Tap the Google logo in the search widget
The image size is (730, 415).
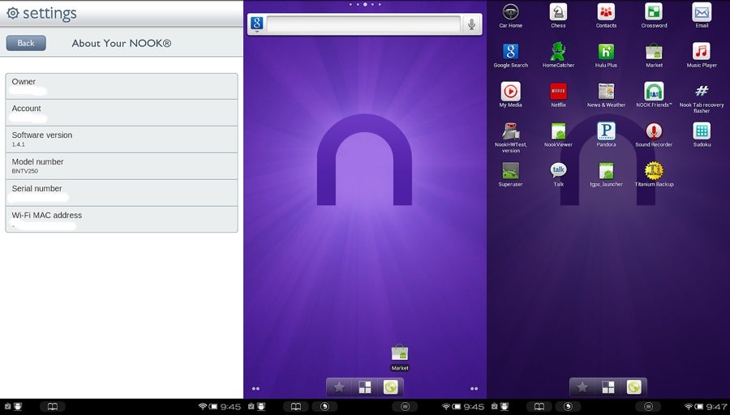click(257, 24)
